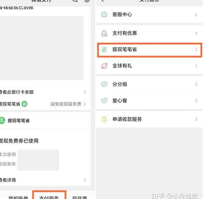The image size is (203, 199).
Task: Expand chevron on 查看详情 row
Action: (85, 180)
